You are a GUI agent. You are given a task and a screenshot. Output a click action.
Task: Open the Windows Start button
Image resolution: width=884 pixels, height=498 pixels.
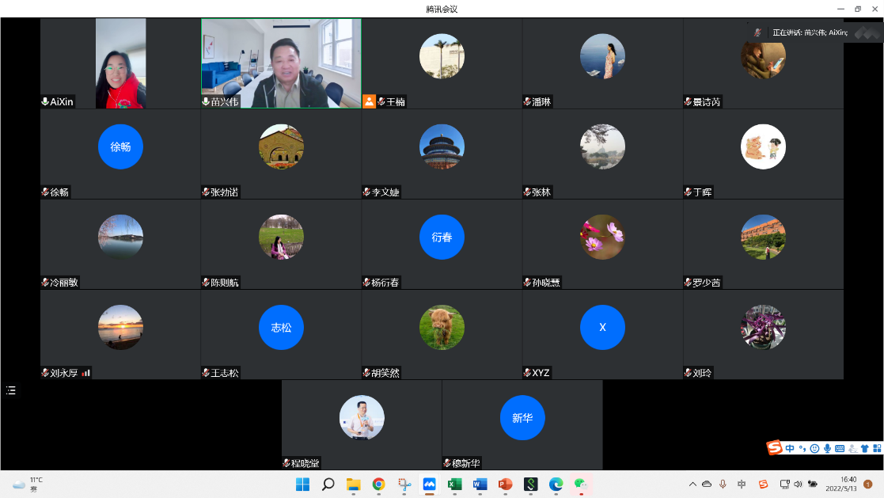click(302, 484)
